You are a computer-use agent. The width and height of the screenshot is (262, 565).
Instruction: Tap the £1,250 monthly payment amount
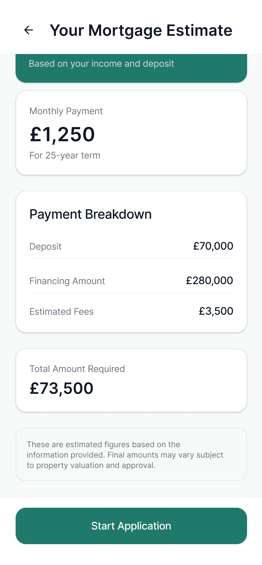tap(62, 134)
